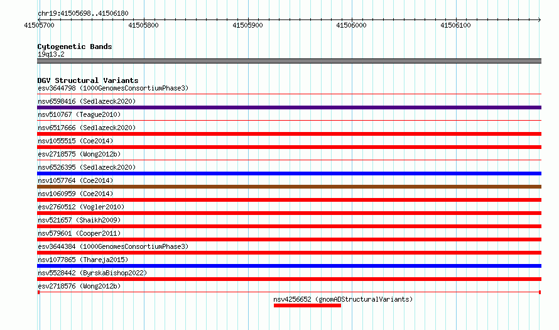Select the nsv1077865 Thareja2015 blue bar

click(289, 266)
